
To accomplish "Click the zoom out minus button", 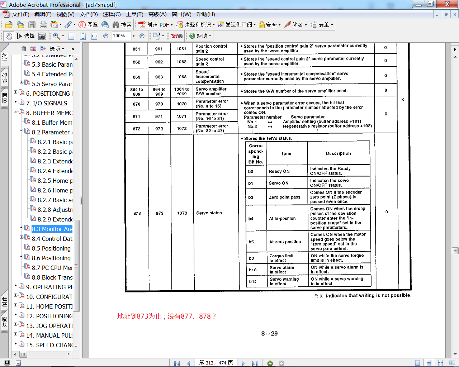I will coord(105,36).
